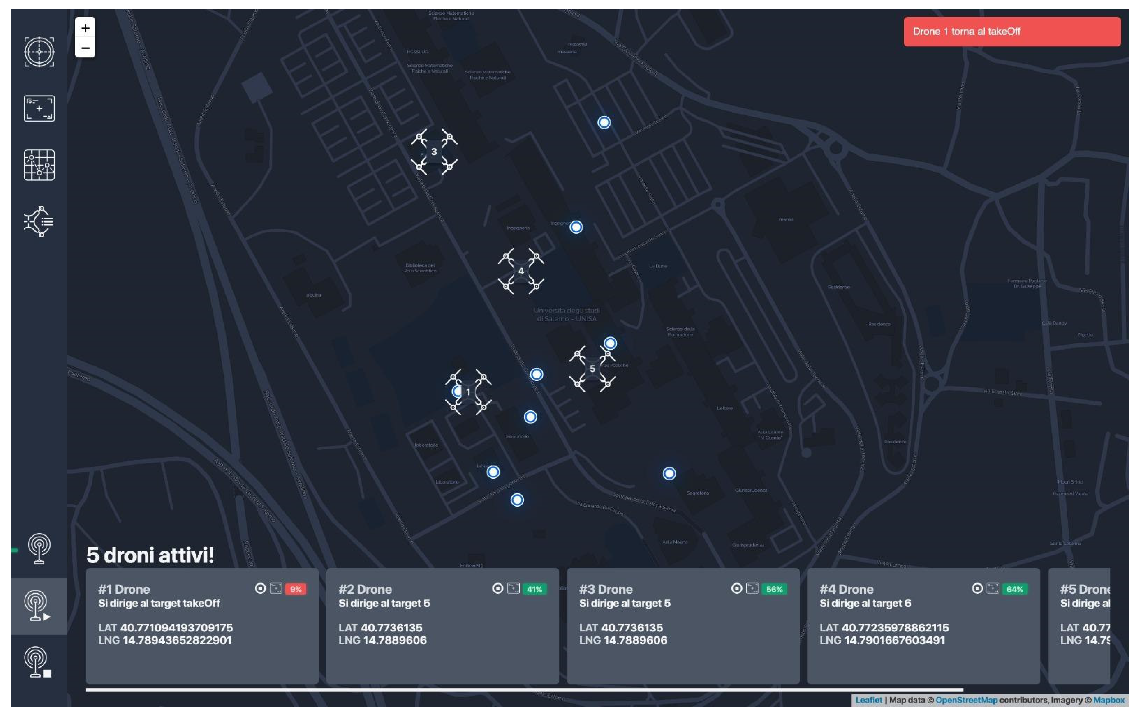Click the route path list icon
Image resolution: width=1141 pixels, height=717 pixels.
(39, 222)
